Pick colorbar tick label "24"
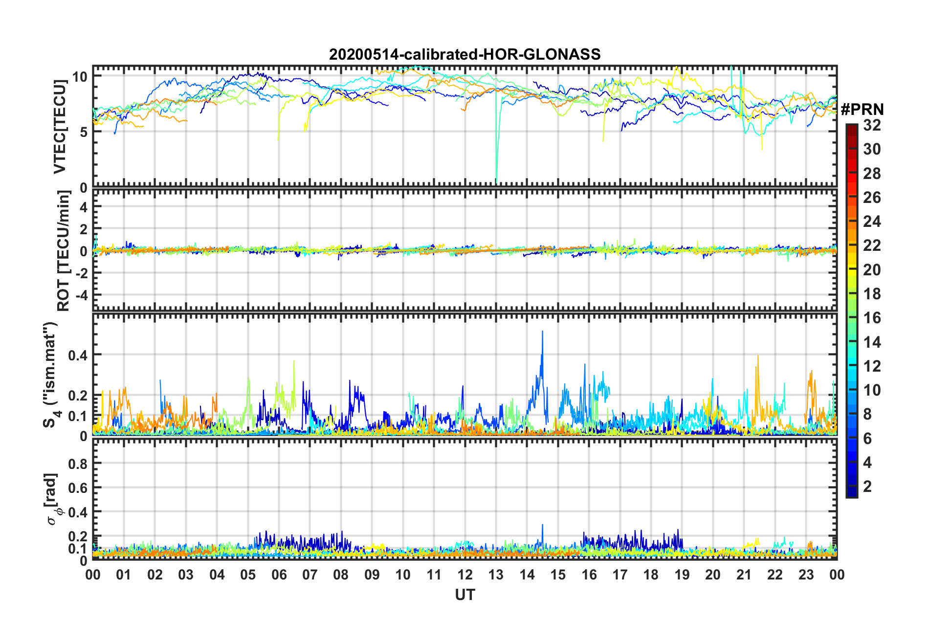Image resolution: width=930 pixels, height=622 pixels. pyautogui.click(x=872, y=222)
